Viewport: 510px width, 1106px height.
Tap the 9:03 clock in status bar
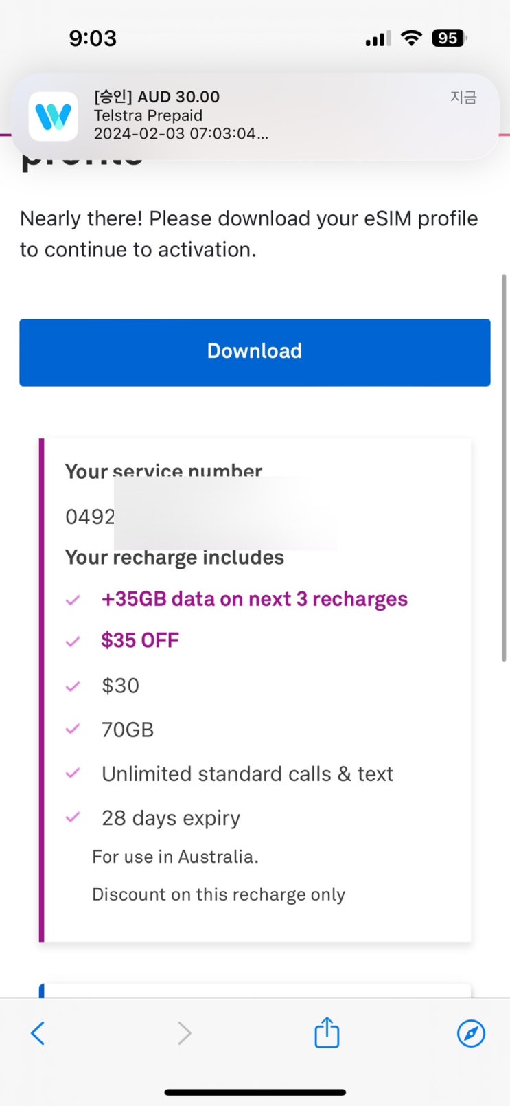coord(93,38)
